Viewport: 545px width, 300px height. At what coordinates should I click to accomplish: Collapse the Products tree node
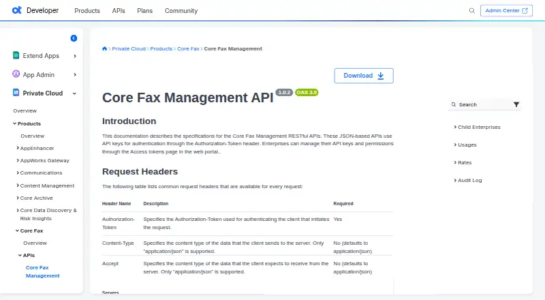[14, 123]
